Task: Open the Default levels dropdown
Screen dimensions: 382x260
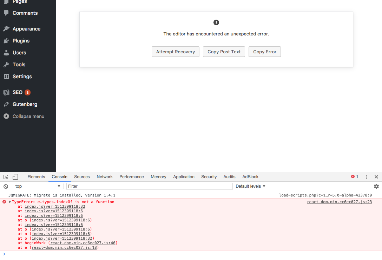Action: coord(250,186)
